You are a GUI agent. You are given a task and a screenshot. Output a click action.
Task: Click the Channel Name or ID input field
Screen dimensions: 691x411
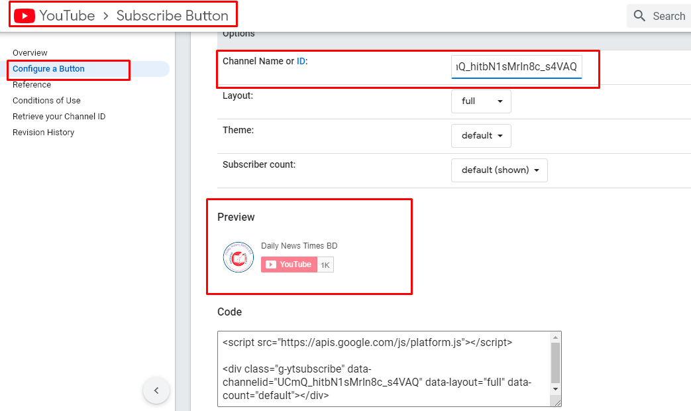click(x=516, y=66)
